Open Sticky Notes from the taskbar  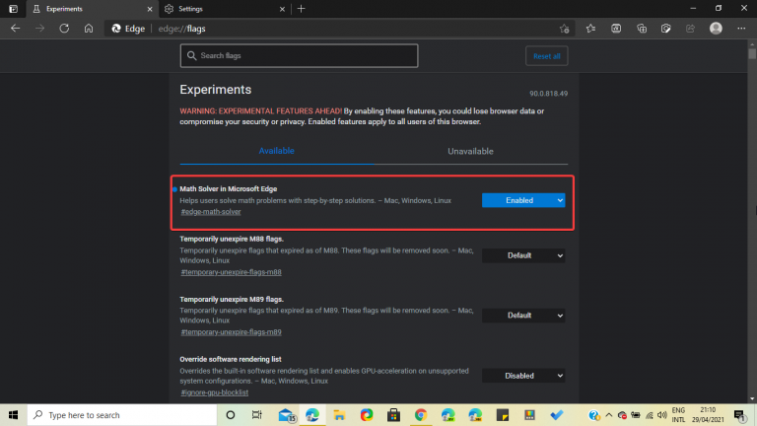503,415
